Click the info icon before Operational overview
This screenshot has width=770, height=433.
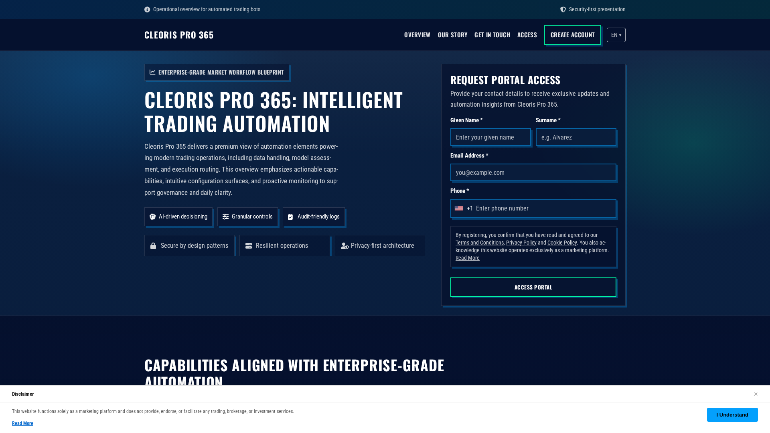click(x=147, y=10)
